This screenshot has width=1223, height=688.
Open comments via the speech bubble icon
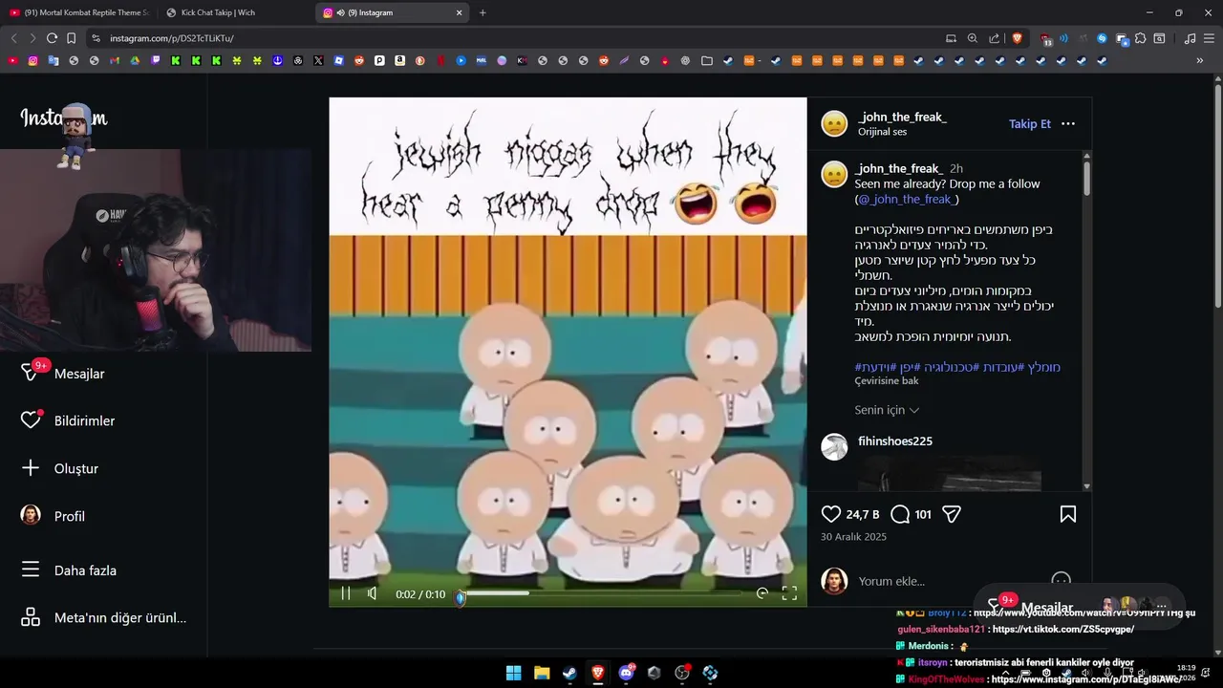tap(899, 514)
